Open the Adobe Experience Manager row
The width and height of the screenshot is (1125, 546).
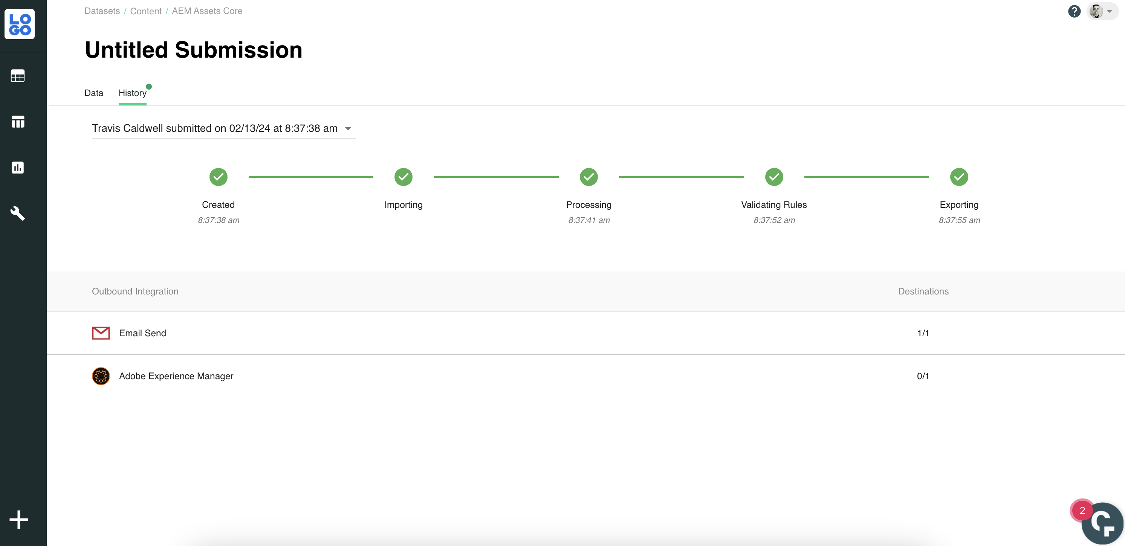(x=585, y=376)
